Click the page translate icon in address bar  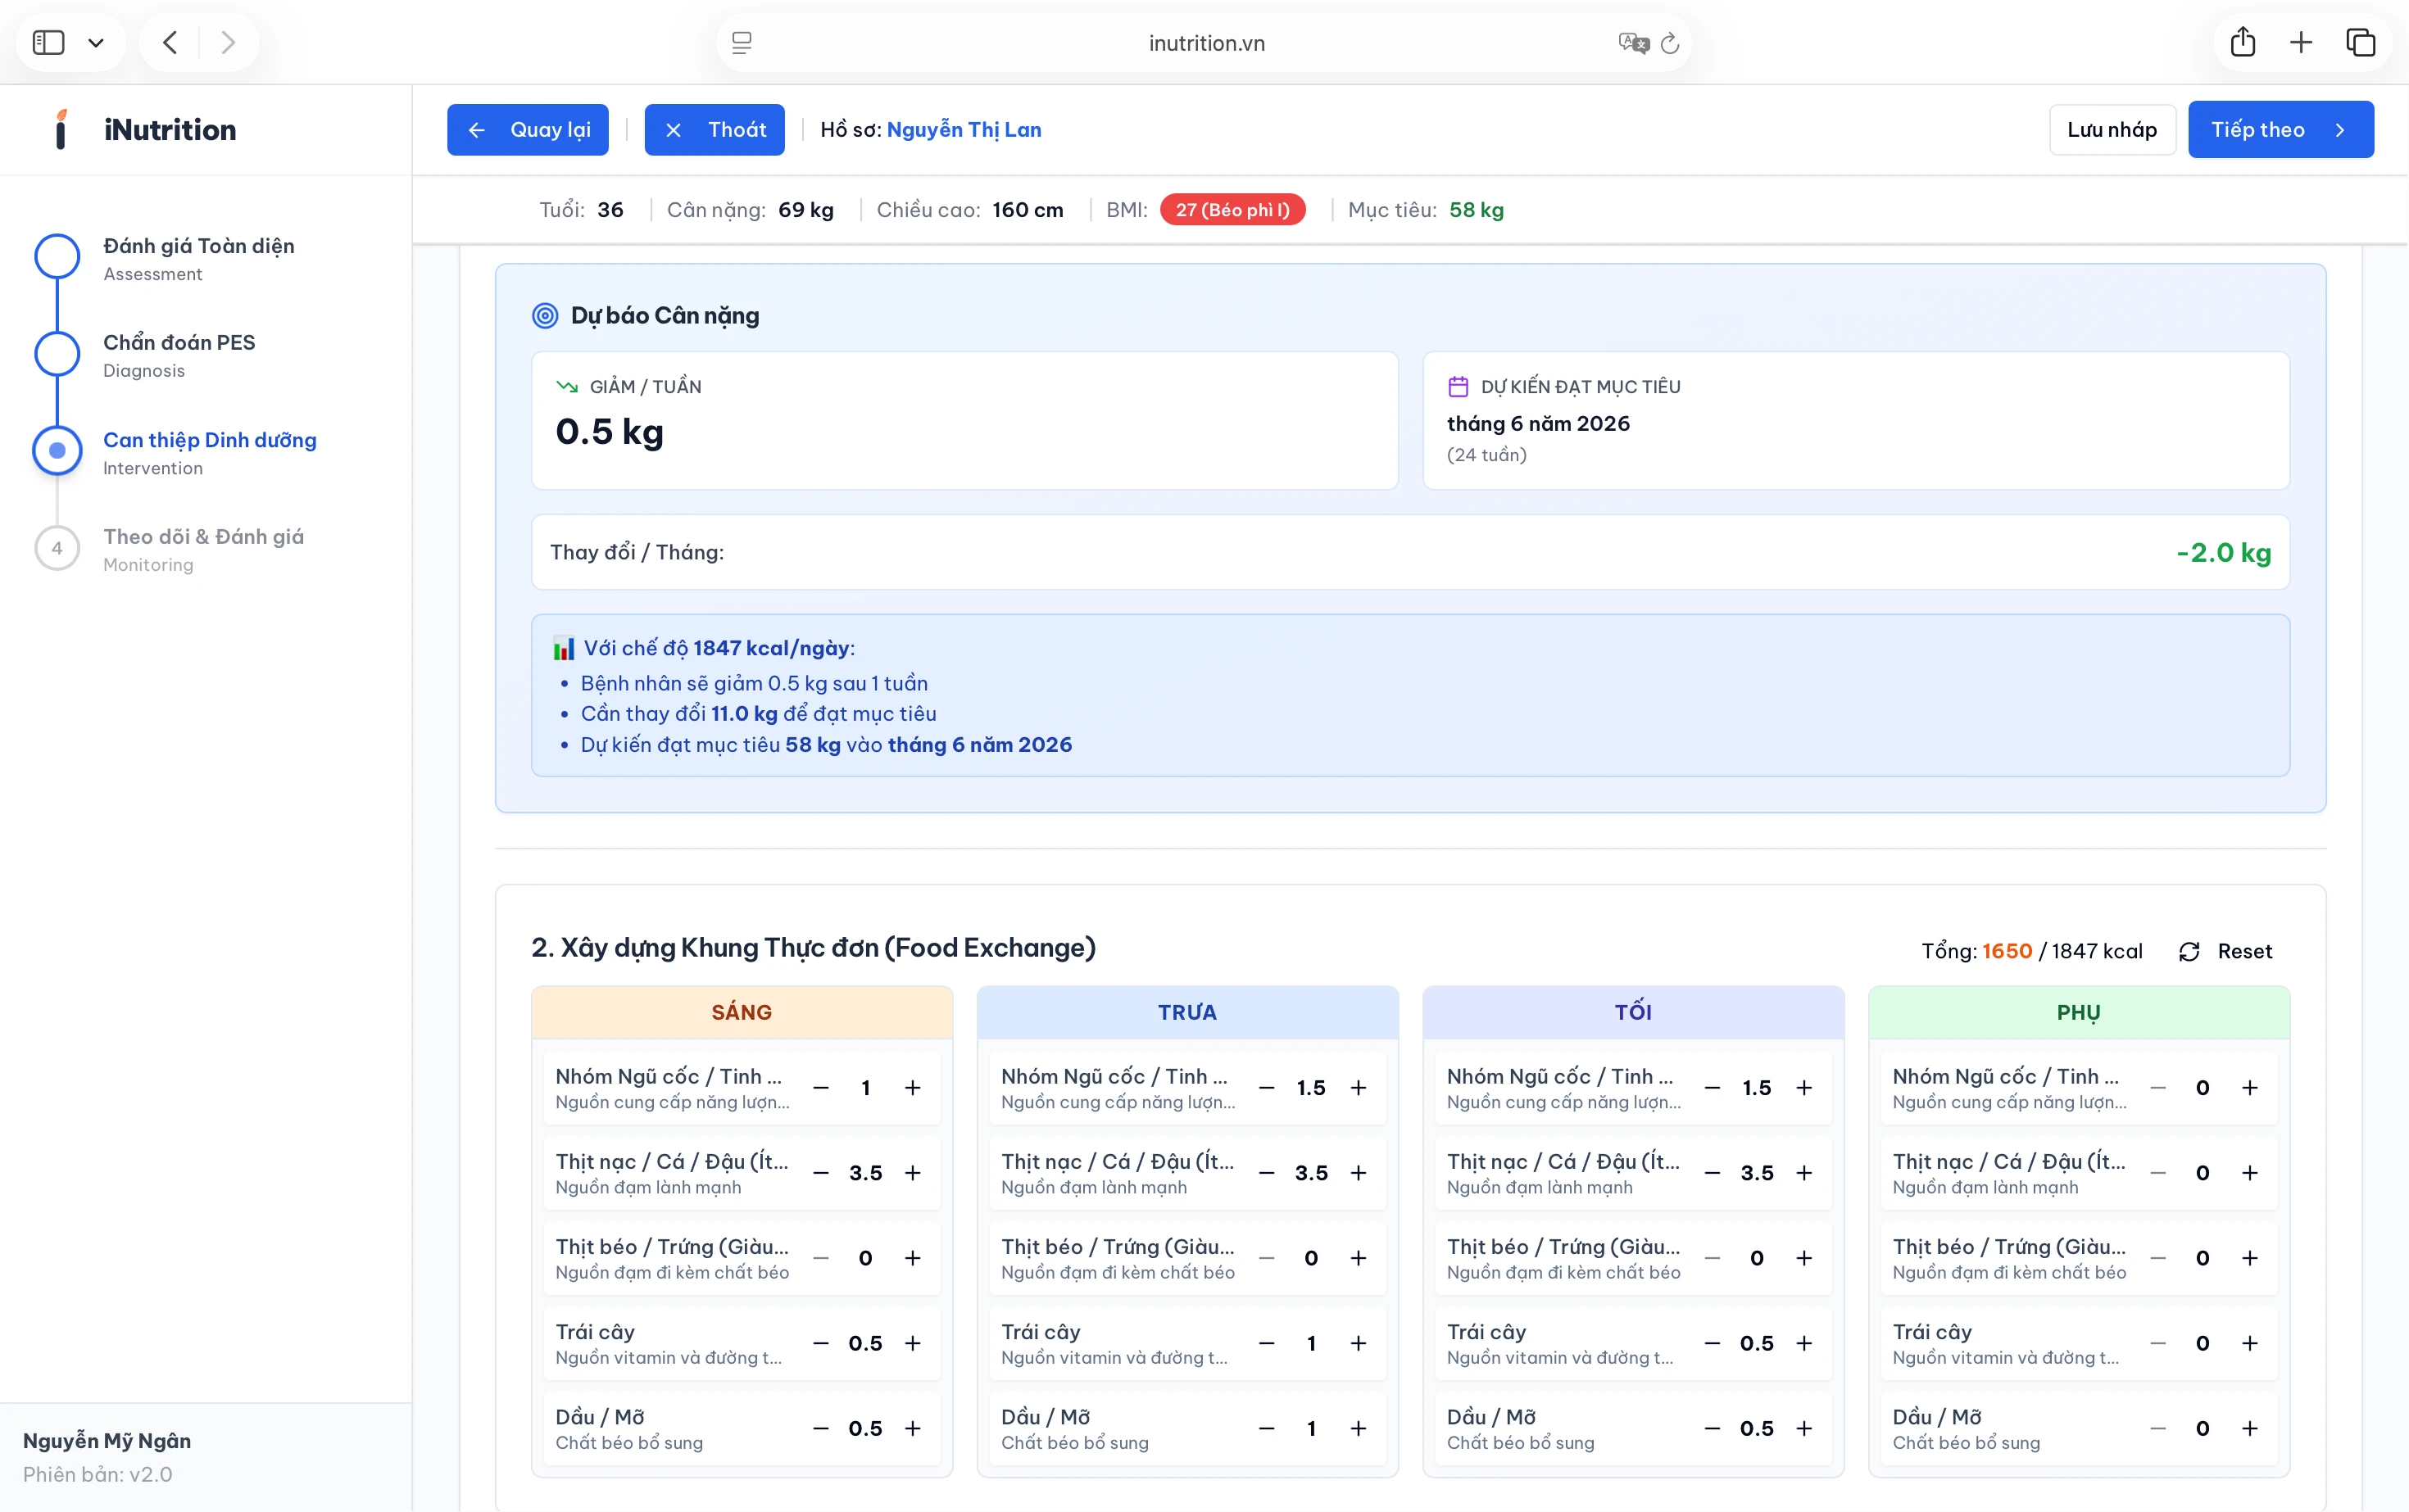(1633, 42)
